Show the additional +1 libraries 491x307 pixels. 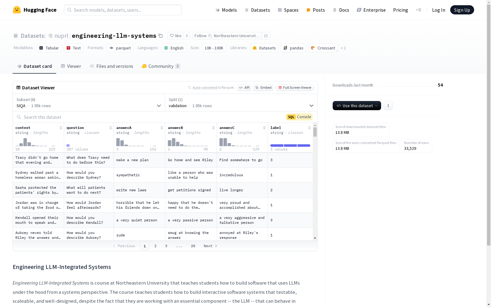click(x=343, y=48)
